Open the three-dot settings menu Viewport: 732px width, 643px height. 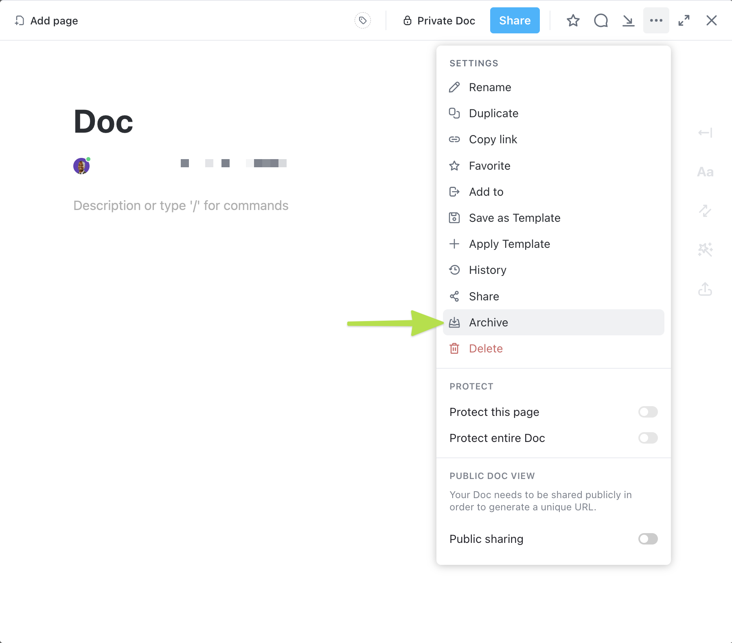click(x=656, y=20)
